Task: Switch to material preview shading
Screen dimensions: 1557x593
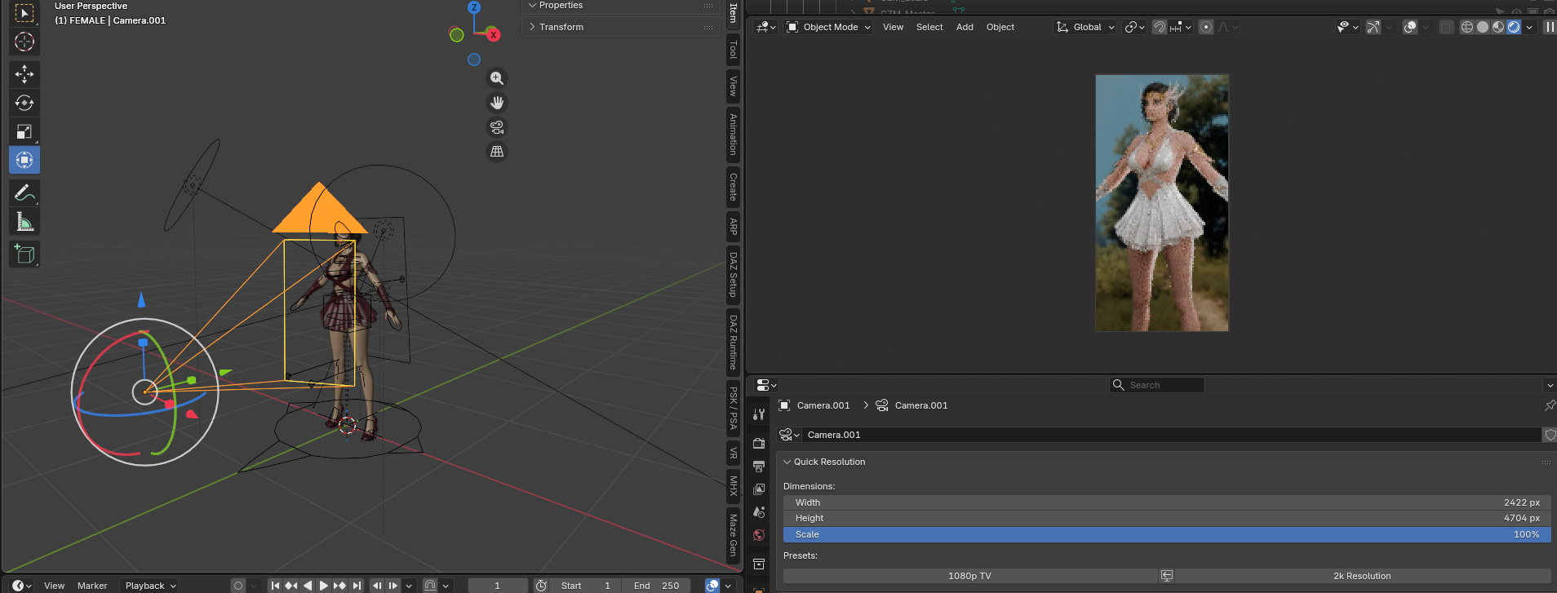Action: point(1498,27)
